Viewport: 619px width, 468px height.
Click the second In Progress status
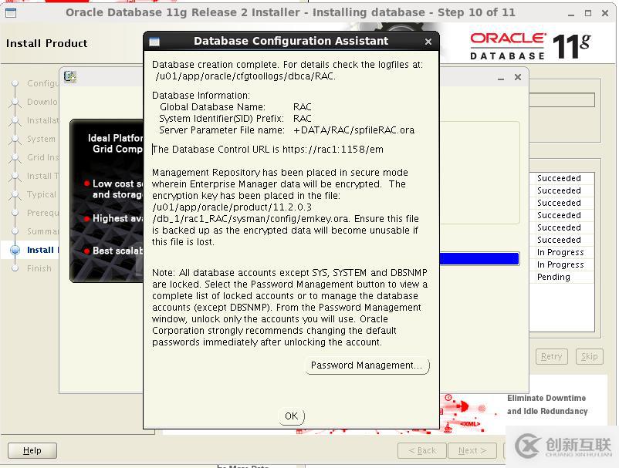(560, 264)
